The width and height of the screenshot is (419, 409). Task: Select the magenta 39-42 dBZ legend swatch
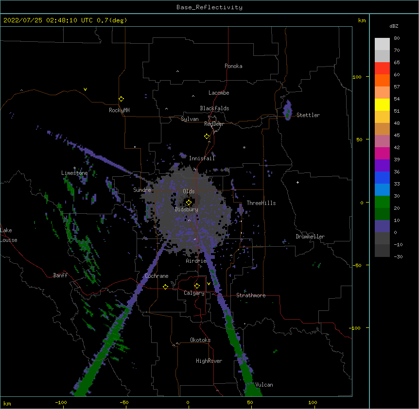click(382, 153)
